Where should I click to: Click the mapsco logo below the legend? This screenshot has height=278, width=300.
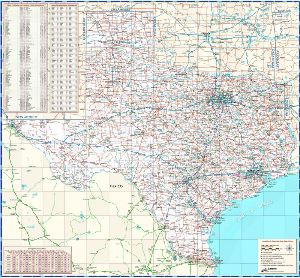pos(268,268)
